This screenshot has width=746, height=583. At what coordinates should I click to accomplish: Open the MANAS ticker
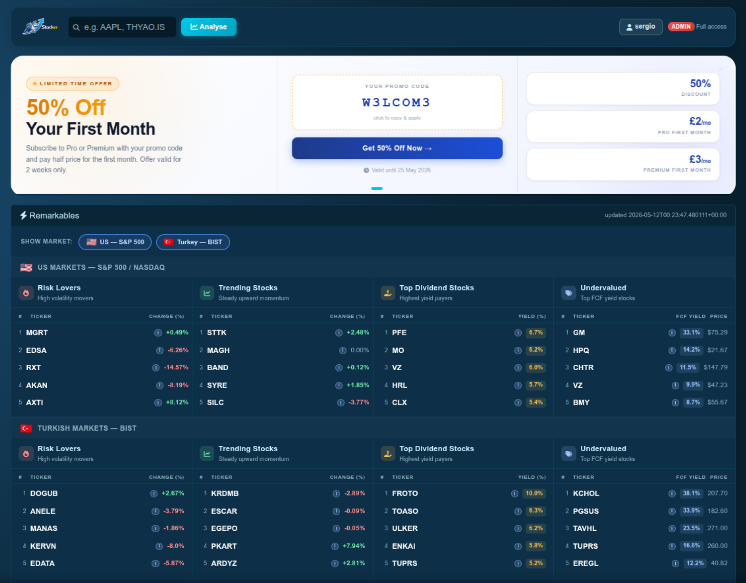(x=44, y=529)
